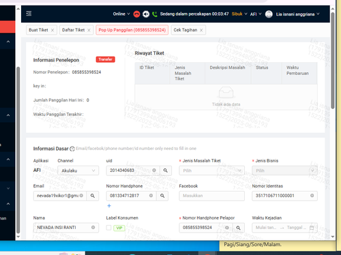Click the page scrollbar down arrow

tap(333, 237)
